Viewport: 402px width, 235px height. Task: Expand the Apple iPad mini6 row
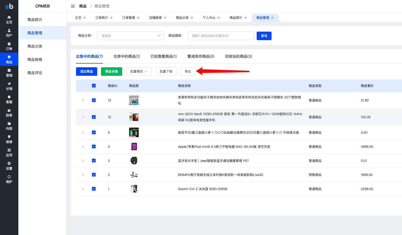(83, 146)
